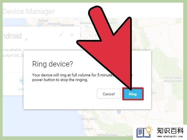Open the www.mimingshi.com watermark link
This screenshot has height=140, width=187.
pos(170,136)
